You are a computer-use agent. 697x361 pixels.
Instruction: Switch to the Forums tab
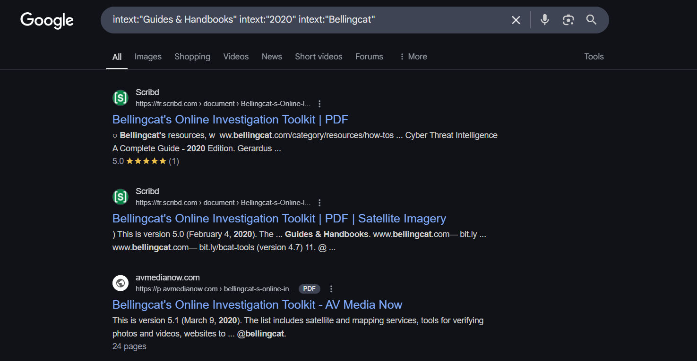tap(369, 57)
